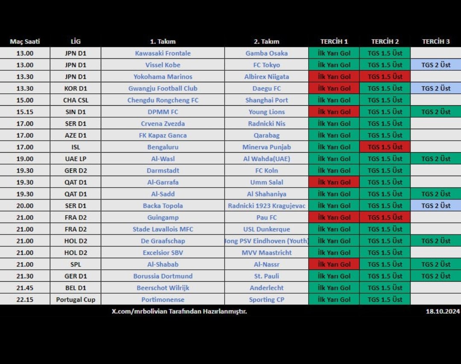
Task: Click the TERCİH 2 column header
Action: pos(385,41)
